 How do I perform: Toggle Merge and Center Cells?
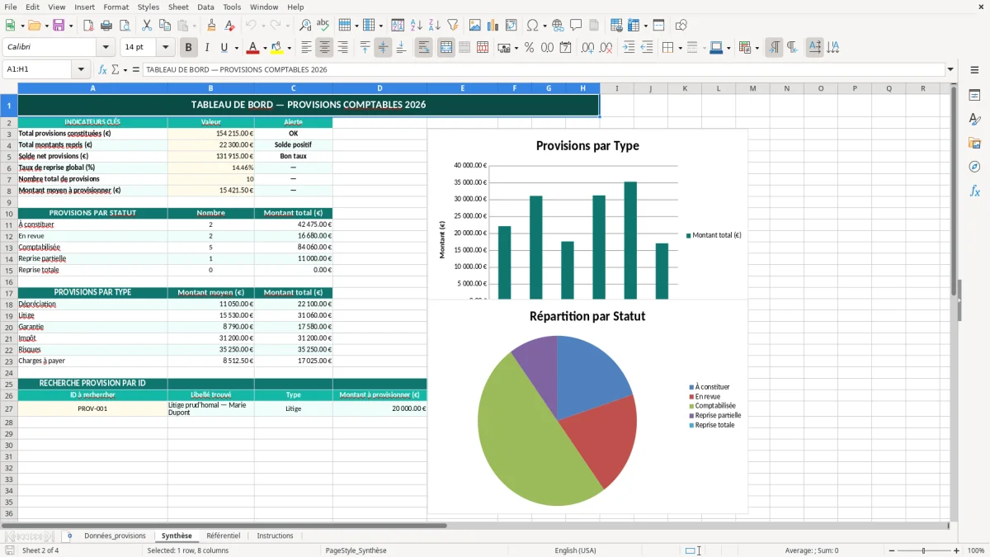446,48
